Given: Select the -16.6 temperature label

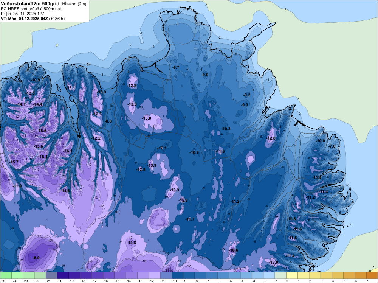Looking at the screenshot, I should tap(233, 250).
